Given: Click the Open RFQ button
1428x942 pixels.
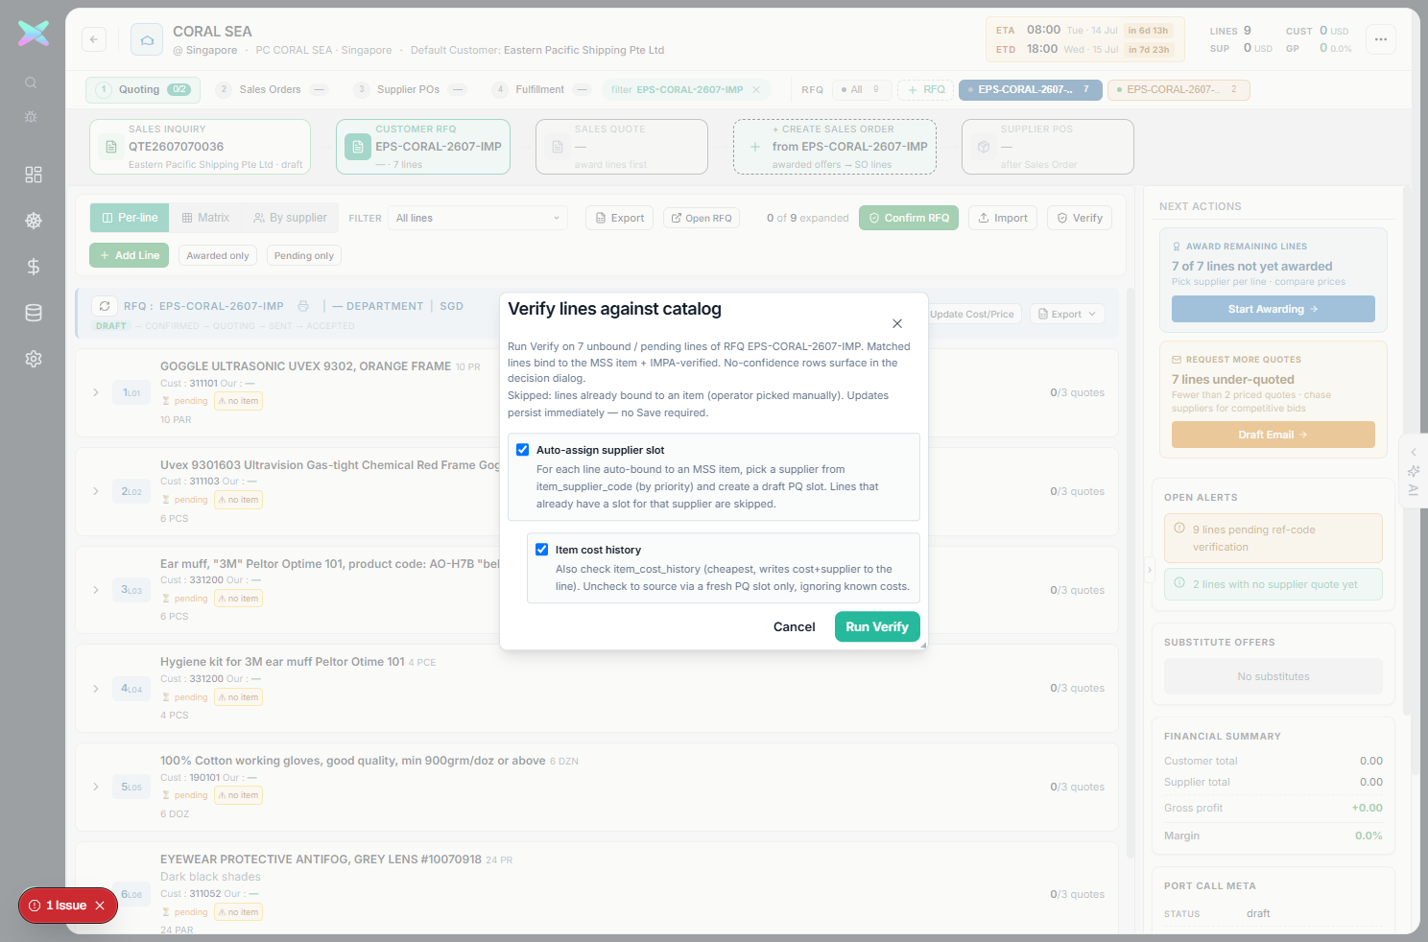Looking at the screenshot, I should click(x=702, y=218).
